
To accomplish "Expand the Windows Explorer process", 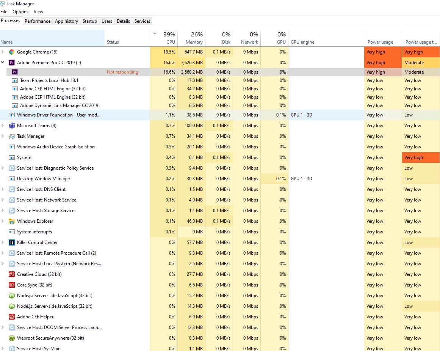I will [3, 221].
